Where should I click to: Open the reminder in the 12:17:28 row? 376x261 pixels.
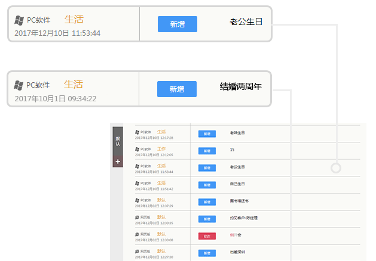[237, 133]
